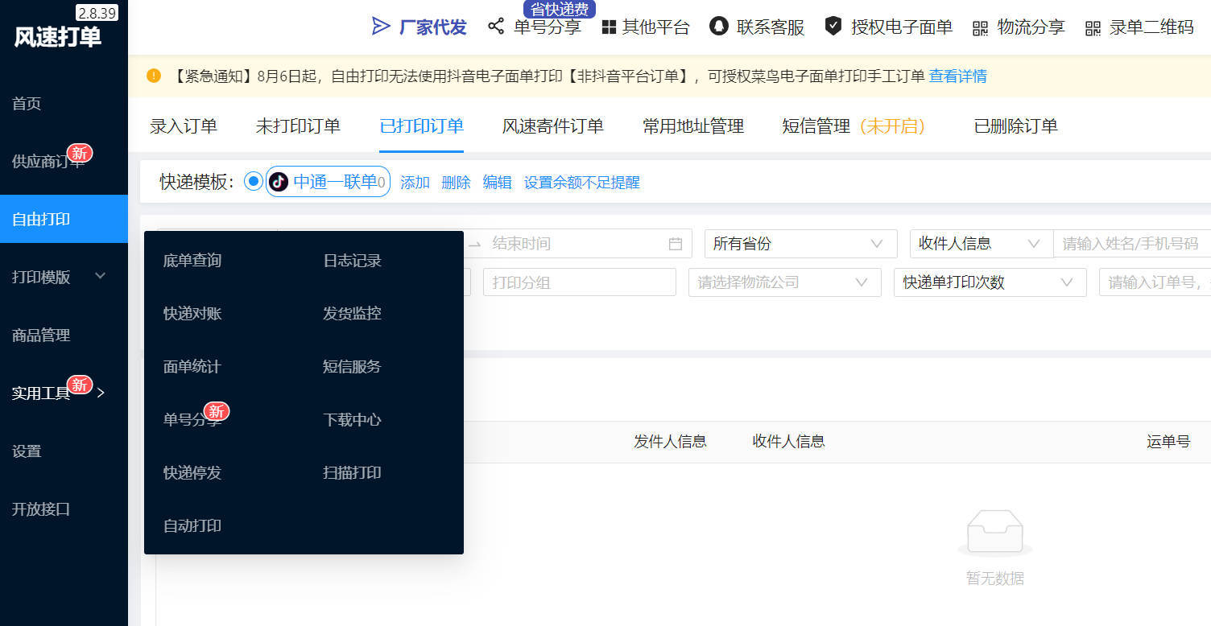The image size is (1211, 626).
Task: Click the 授权电子面单 shield icon
Action: click(x=833, y=27)
